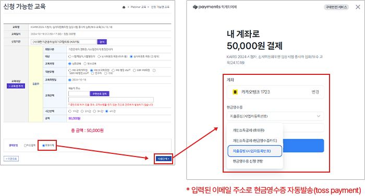This screenshot has height=196, width=365.
Task: Click the 검색 button beside 신청기관
Action: (x=102, y=42)
